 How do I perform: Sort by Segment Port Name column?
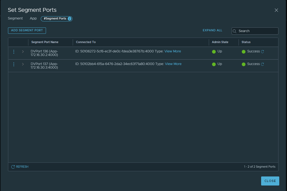click(x=45, y=42)
